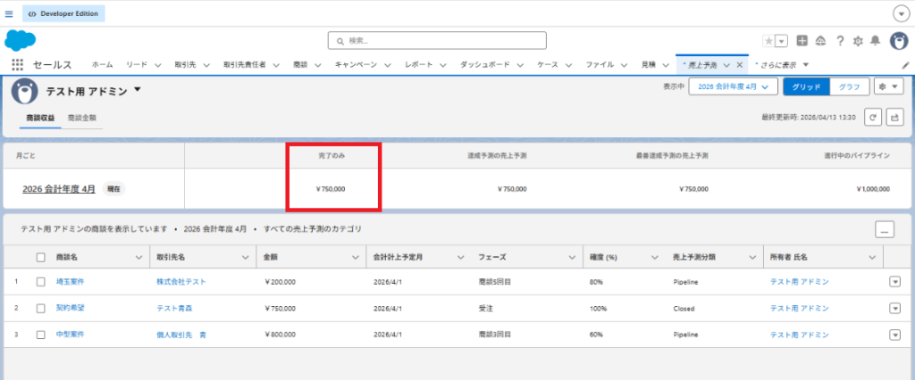Screen dimensions: 915x380
Task: Open the setup gear icon
Action: point(858,41)
